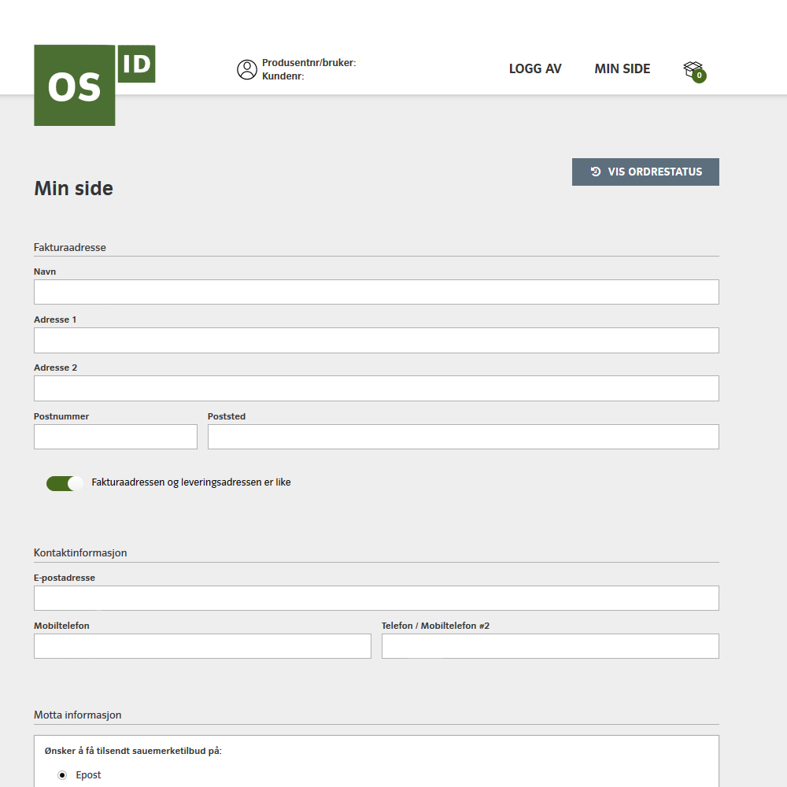Select the Telefon / Mobiltelefon #2 field
787x787 pixels.
[x=550, y=646]
